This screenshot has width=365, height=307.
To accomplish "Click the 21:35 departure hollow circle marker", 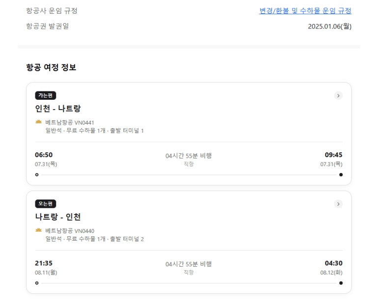I will click(x=37, y=283).
